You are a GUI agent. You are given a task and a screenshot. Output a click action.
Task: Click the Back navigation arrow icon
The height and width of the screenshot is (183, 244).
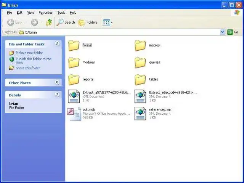(x=11, y=22)
